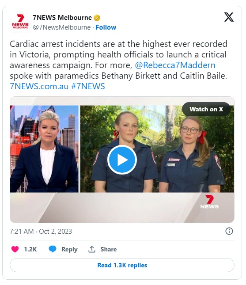The image size is (246, 285).
Task: Open the #7NEWS hashtag
Action: click(88, 86)
